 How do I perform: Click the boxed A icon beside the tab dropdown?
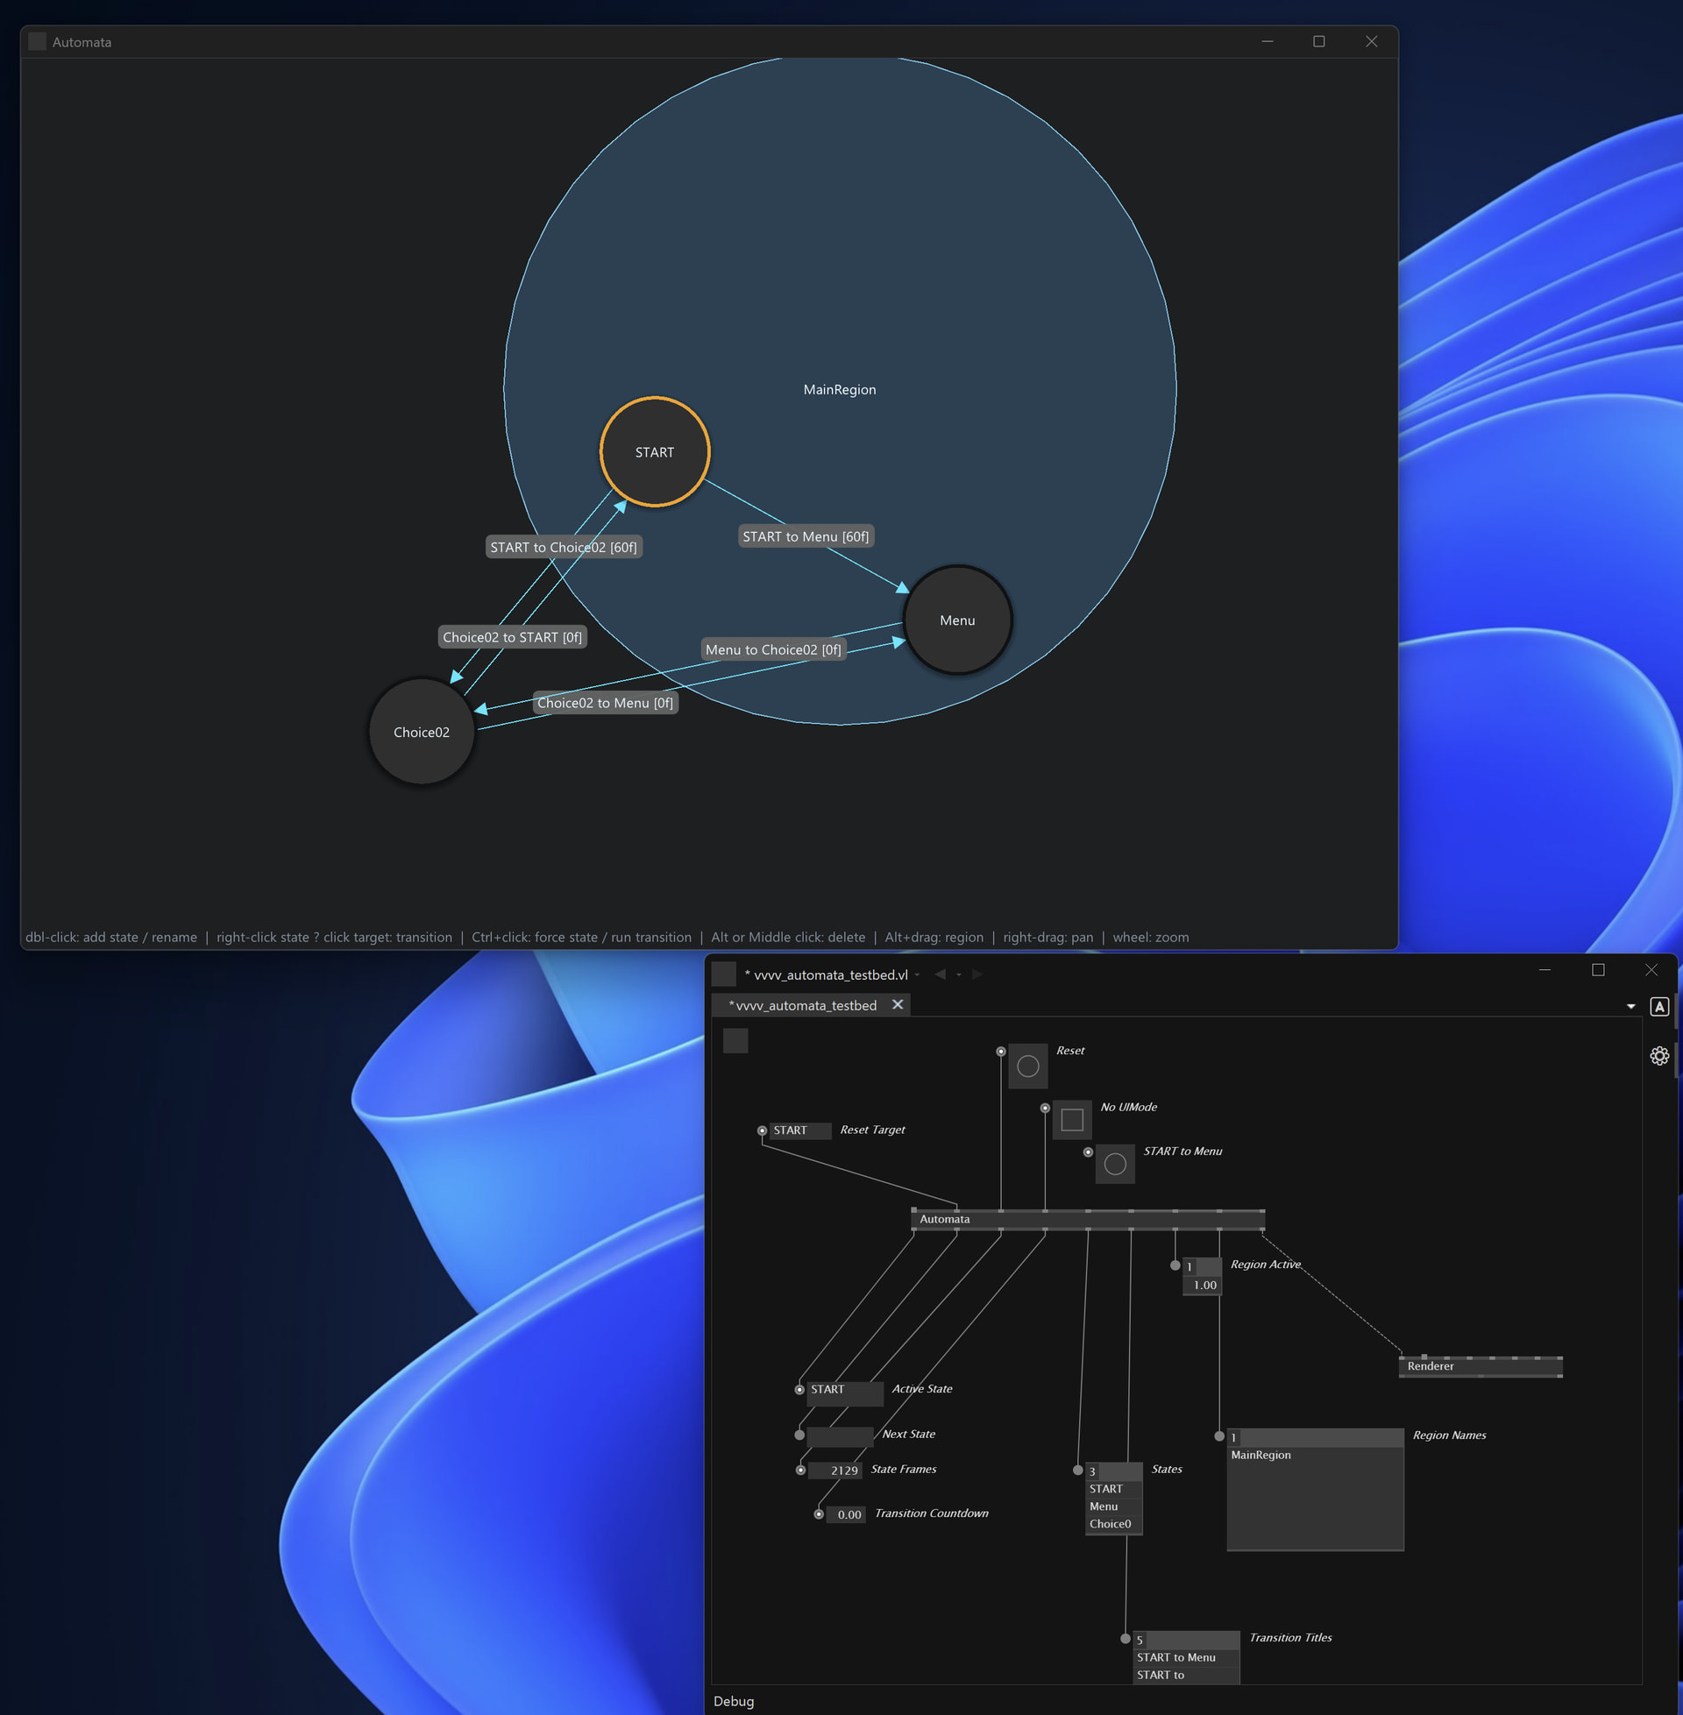click(x=1659, y=1006)
